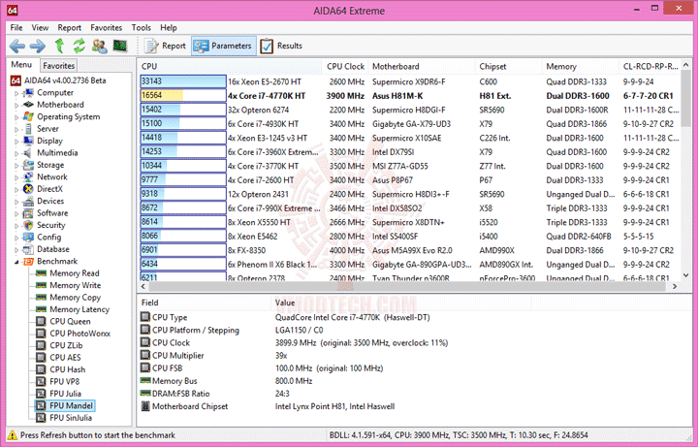Screen dimensions: 698x447
Task: Select the 15402 Opteron 6274 score bar
Action: (183, 110)
